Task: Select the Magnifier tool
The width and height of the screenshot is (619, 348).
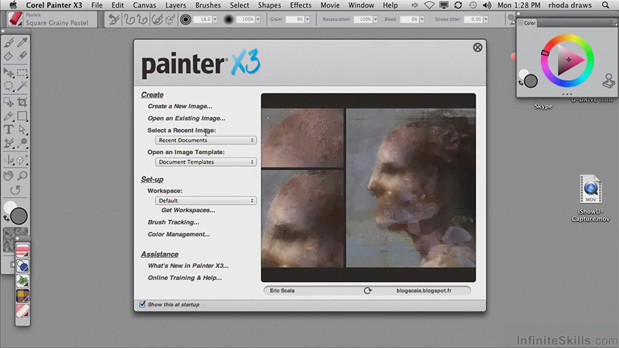Action: 23,176
